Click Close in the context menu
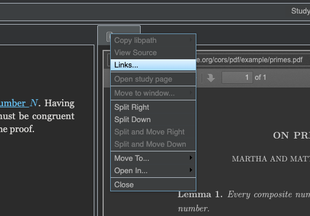The image size is (310, 216). 153,184
